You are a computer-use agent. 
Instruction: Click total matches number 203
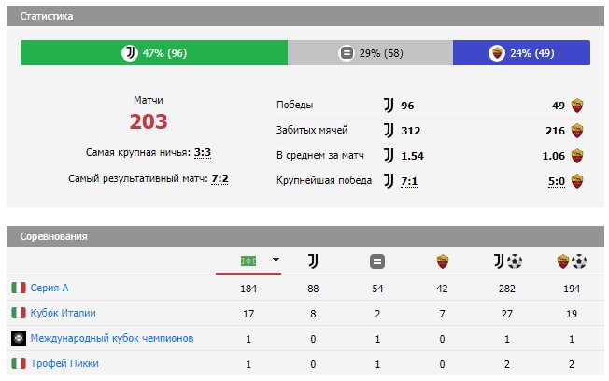pyautogui.click(x=149, y=121)
